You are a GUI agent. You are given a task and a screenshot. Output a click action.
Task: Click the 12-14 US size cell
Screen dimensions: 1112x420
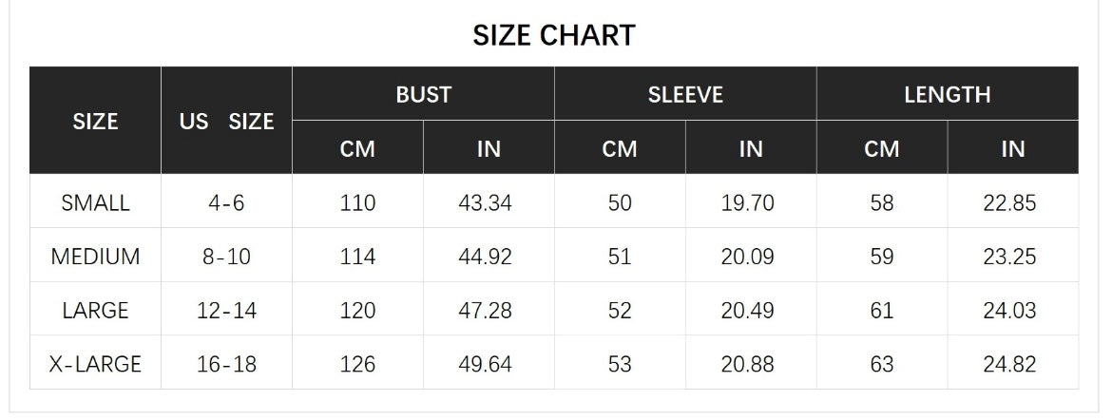point(226,311)
